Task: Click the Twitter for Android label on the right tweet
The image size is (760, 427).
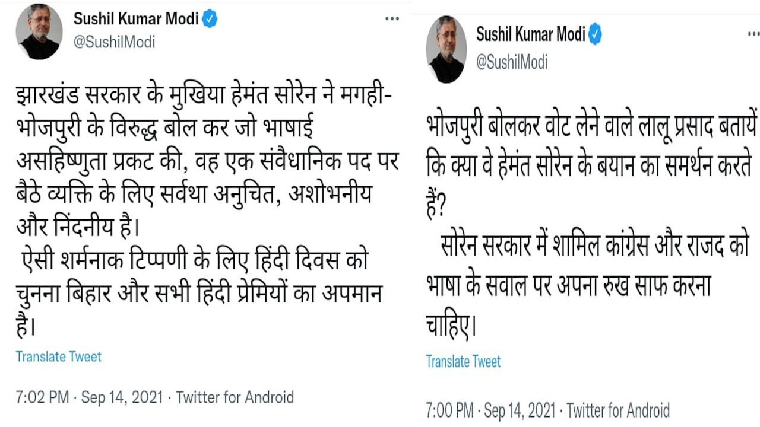Action: pos(619,409)
